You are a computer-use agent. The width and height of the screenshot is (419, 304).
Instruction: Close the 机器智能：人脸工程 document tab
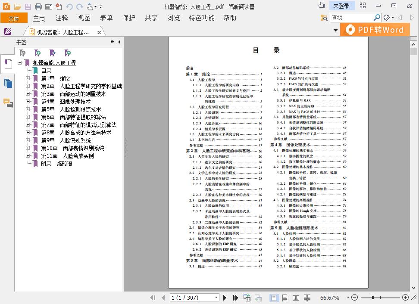tap(99, 33)
